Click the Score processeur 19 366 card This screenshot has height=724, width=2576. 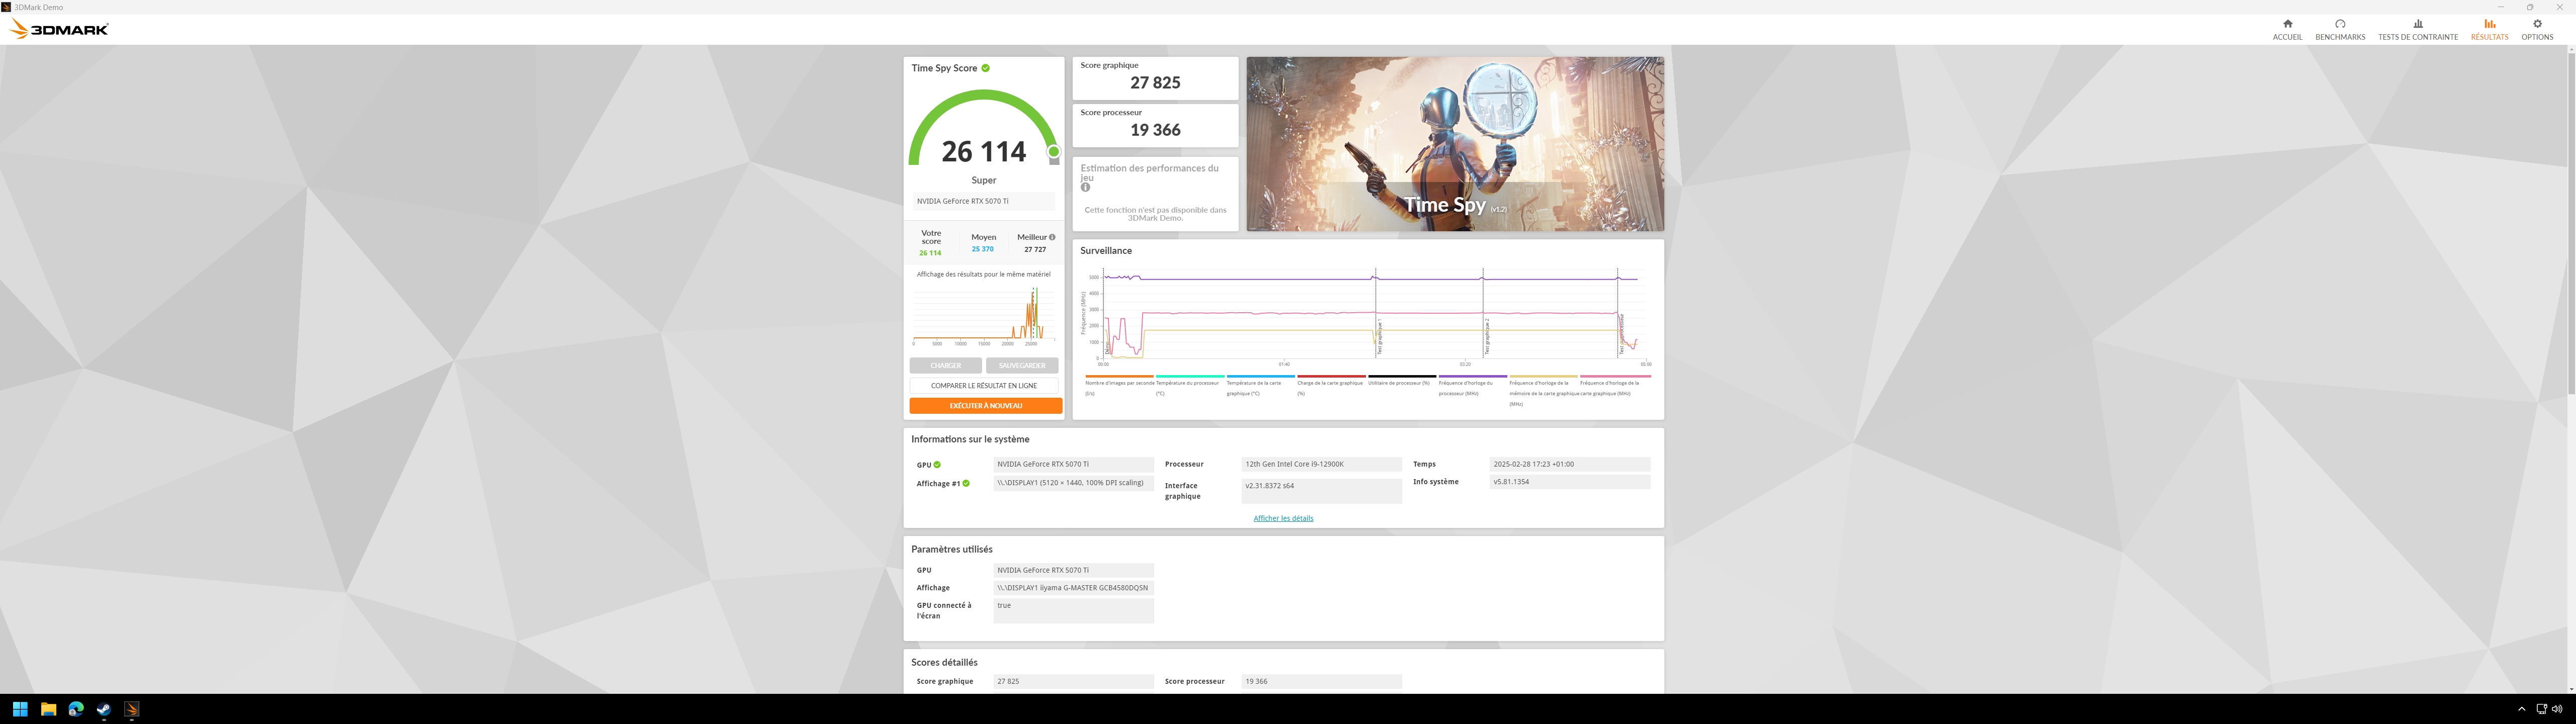pyautogui.click(x=1155, y=125)
